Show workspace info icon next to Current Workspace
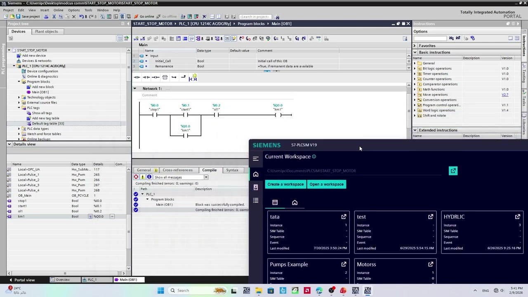Image resolution: width=528 pixels, height=297 pixels. coord(314,157)
